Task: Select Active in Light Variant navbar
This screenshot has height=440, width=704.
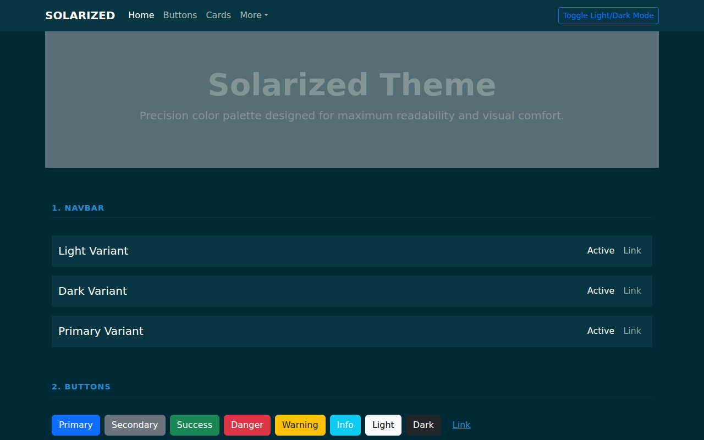Action: click(x=601, y=250)
